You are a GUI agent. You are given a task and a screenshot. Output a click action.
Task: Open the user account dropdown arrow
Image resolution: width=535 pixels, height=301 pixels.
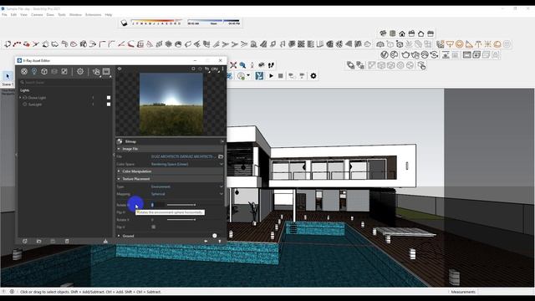248,75
